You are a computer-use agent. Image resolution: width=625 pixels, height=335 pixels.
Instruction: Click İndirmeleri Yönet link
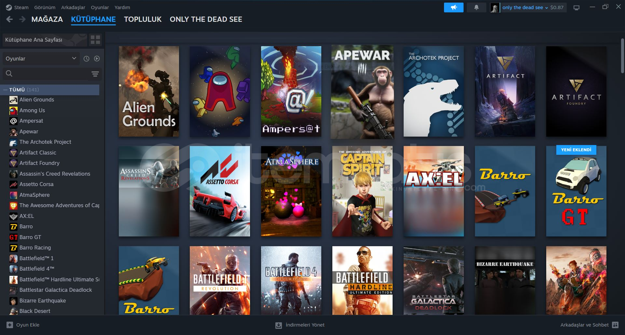click(305, 325)
